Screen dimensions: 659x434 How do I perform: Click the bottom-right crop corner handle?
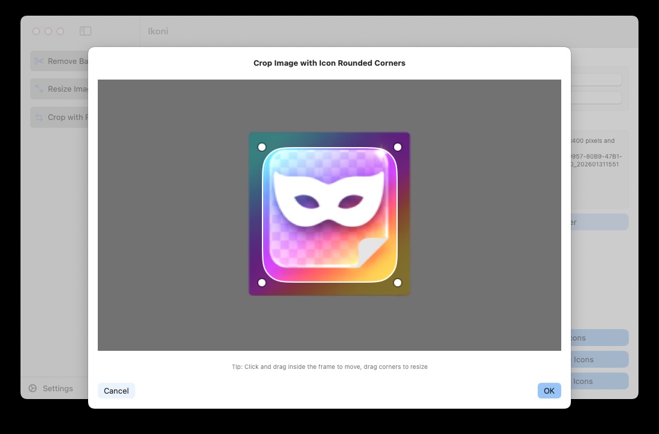398,283
